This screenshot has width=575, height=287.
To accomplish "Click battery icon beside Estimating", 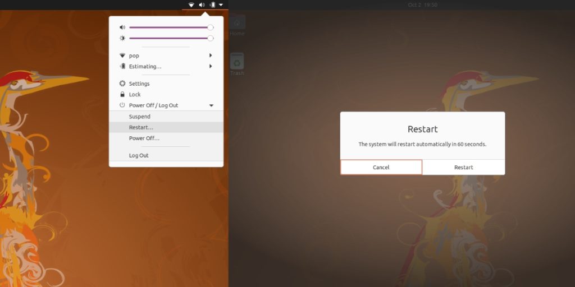I will click(122, 66).
